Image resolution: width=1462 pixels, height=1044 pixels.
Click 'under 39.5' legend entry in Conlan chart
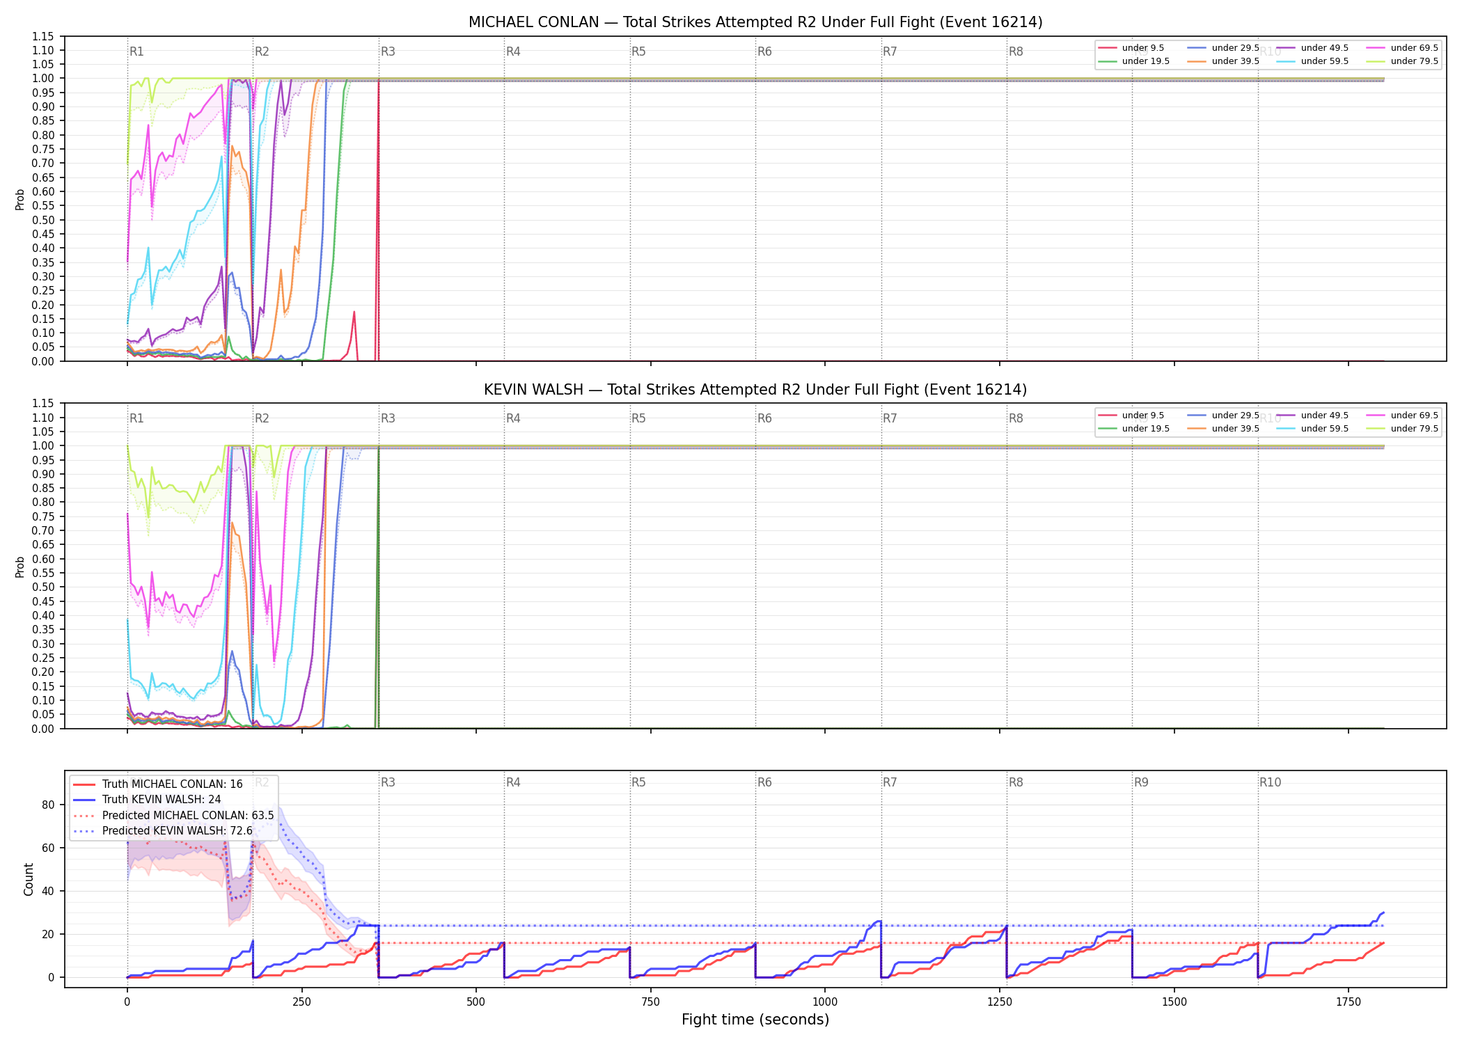click(1223, 61)
